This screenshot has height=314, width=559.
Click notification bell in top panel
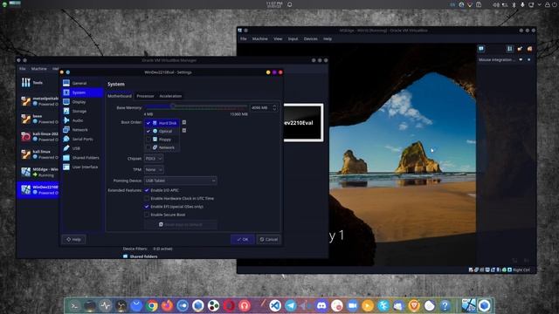point(290,4)
